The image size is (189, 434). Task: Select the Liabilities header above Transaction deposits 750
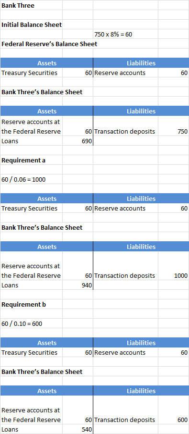tap(141, 112)
